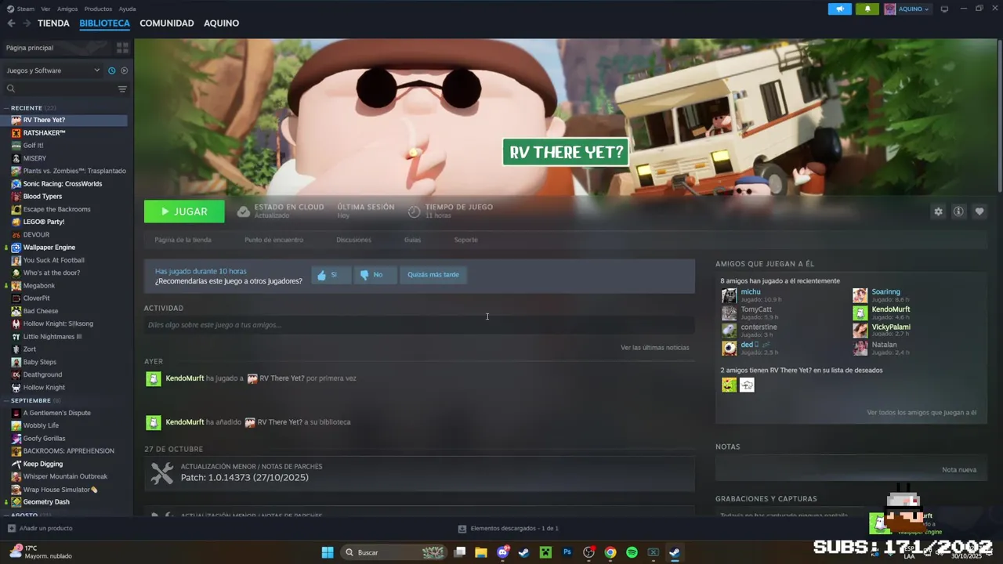Image resolution: width=1003 pixels, height=564 pixels.
Task: Click the announcements megaphone button
Action: point(839,9)
